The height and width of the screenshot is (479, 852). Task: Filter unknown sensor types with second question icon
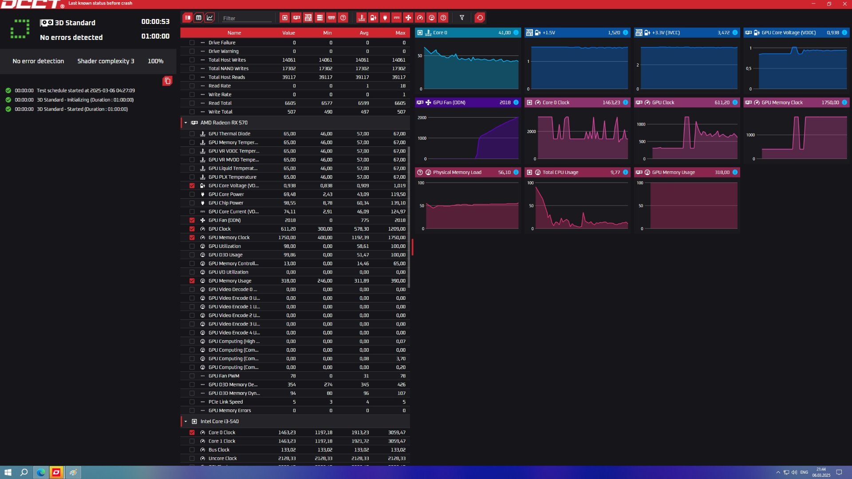click(443, 18)
